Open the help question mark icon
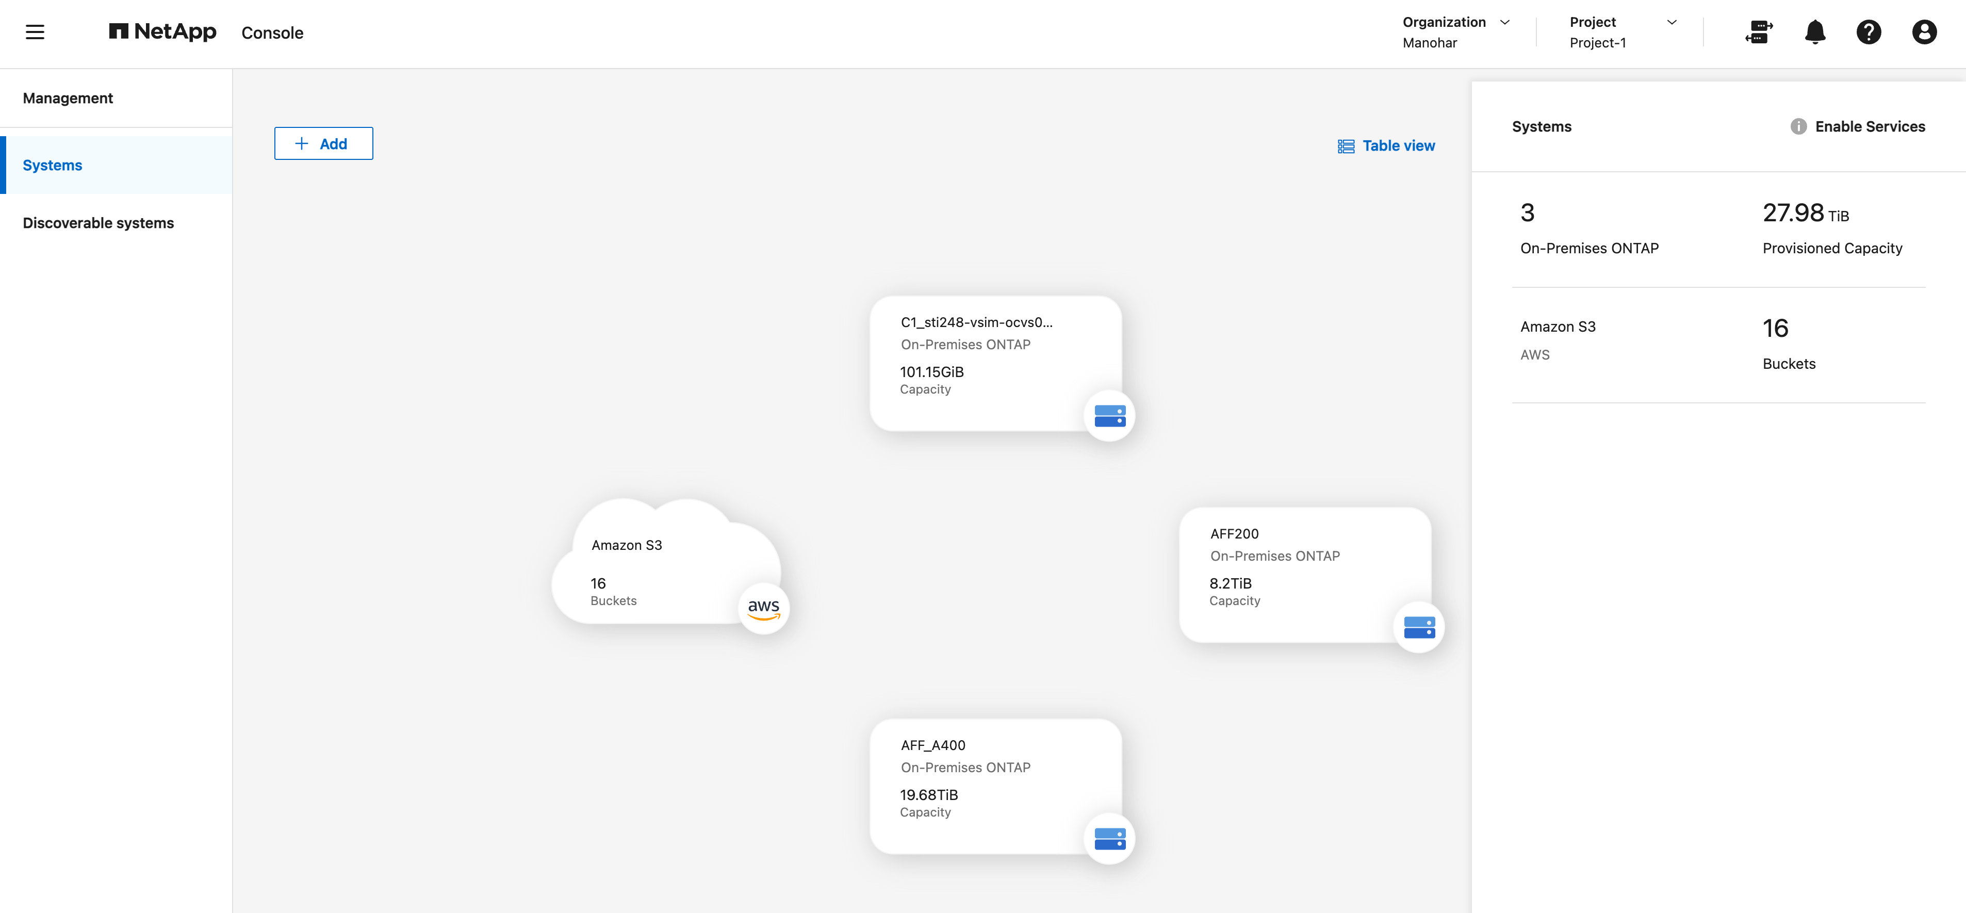Viewport: 1966px width, 913px height. tap(1869, 32)
